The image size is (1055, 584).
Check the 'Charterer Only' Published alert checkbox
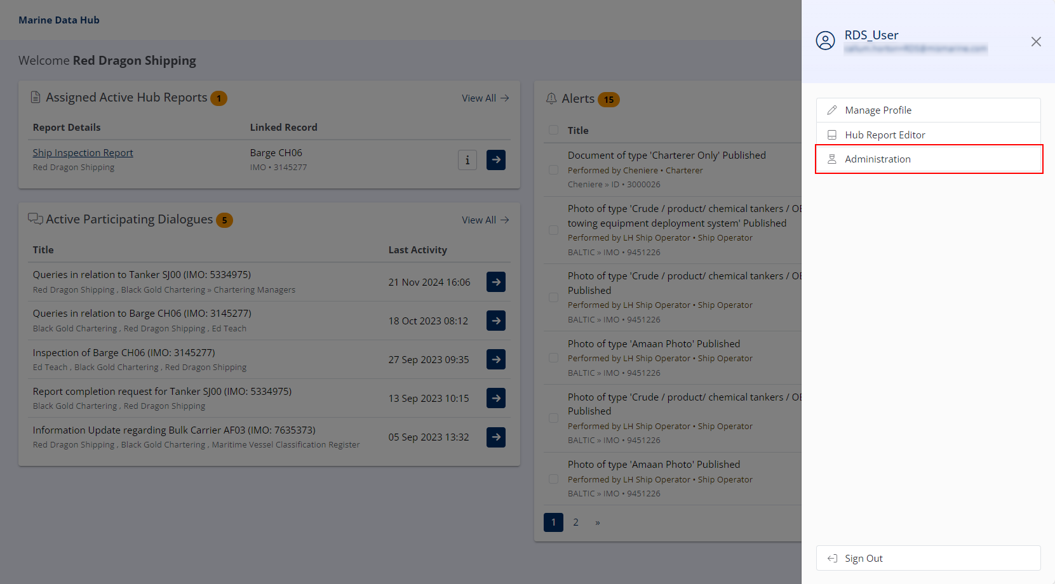click(x=554, y=170)
